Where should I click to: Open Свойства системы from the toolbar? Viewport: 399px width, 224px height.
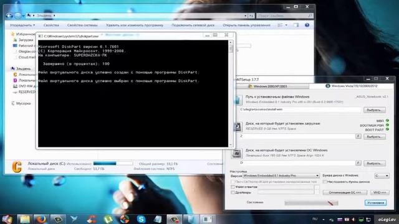coord(82,25)
